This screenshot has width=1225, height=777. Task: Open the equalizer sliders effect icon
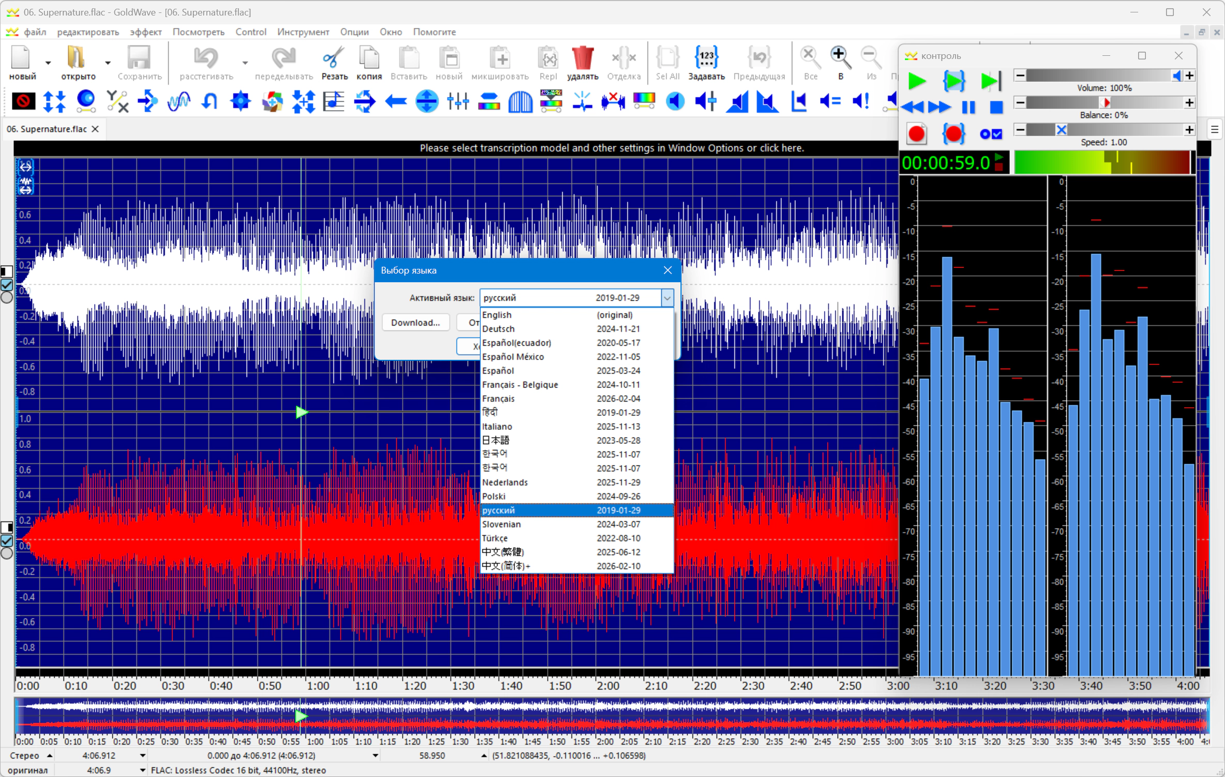458,101
